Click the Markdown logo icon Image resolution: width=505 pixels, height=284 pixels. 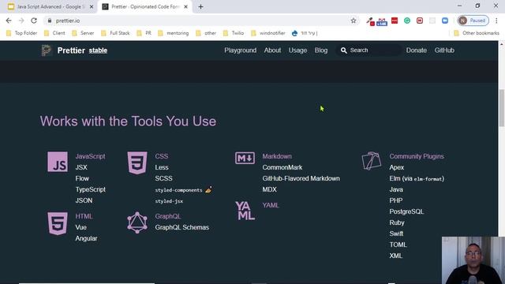pyautogui.click(x=245, y=158)
